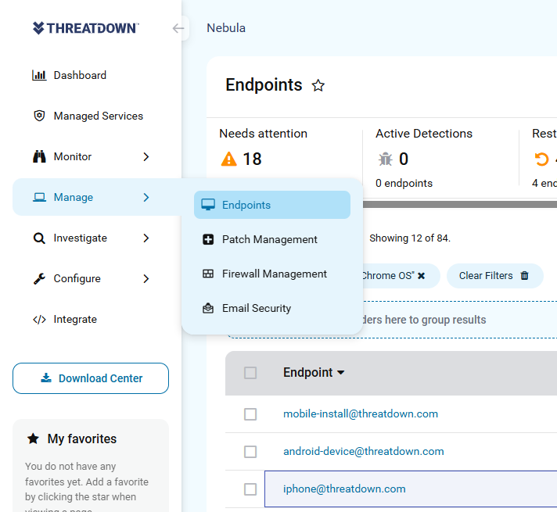Click the Active Detections heading

click(x=424, y=134)
